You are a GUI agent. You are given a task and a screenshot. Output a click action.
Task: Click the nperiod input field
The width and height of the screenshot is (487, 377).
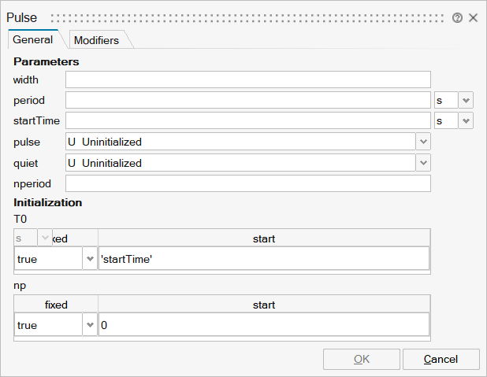(247, 183)
